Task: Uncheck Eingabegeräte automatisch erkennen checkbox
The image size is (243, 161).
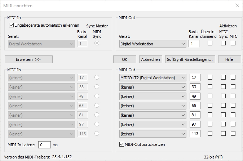Action: point(11,25)
